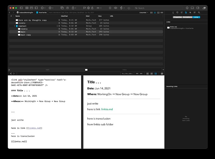Sort by the Name column header

(17, 16)
